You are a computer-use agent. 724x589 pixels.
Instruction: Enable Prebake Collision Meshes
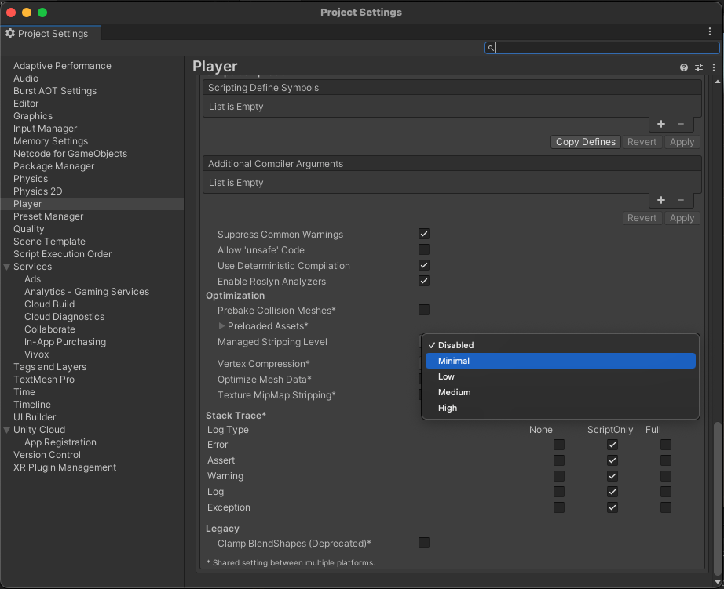[424, 310]
